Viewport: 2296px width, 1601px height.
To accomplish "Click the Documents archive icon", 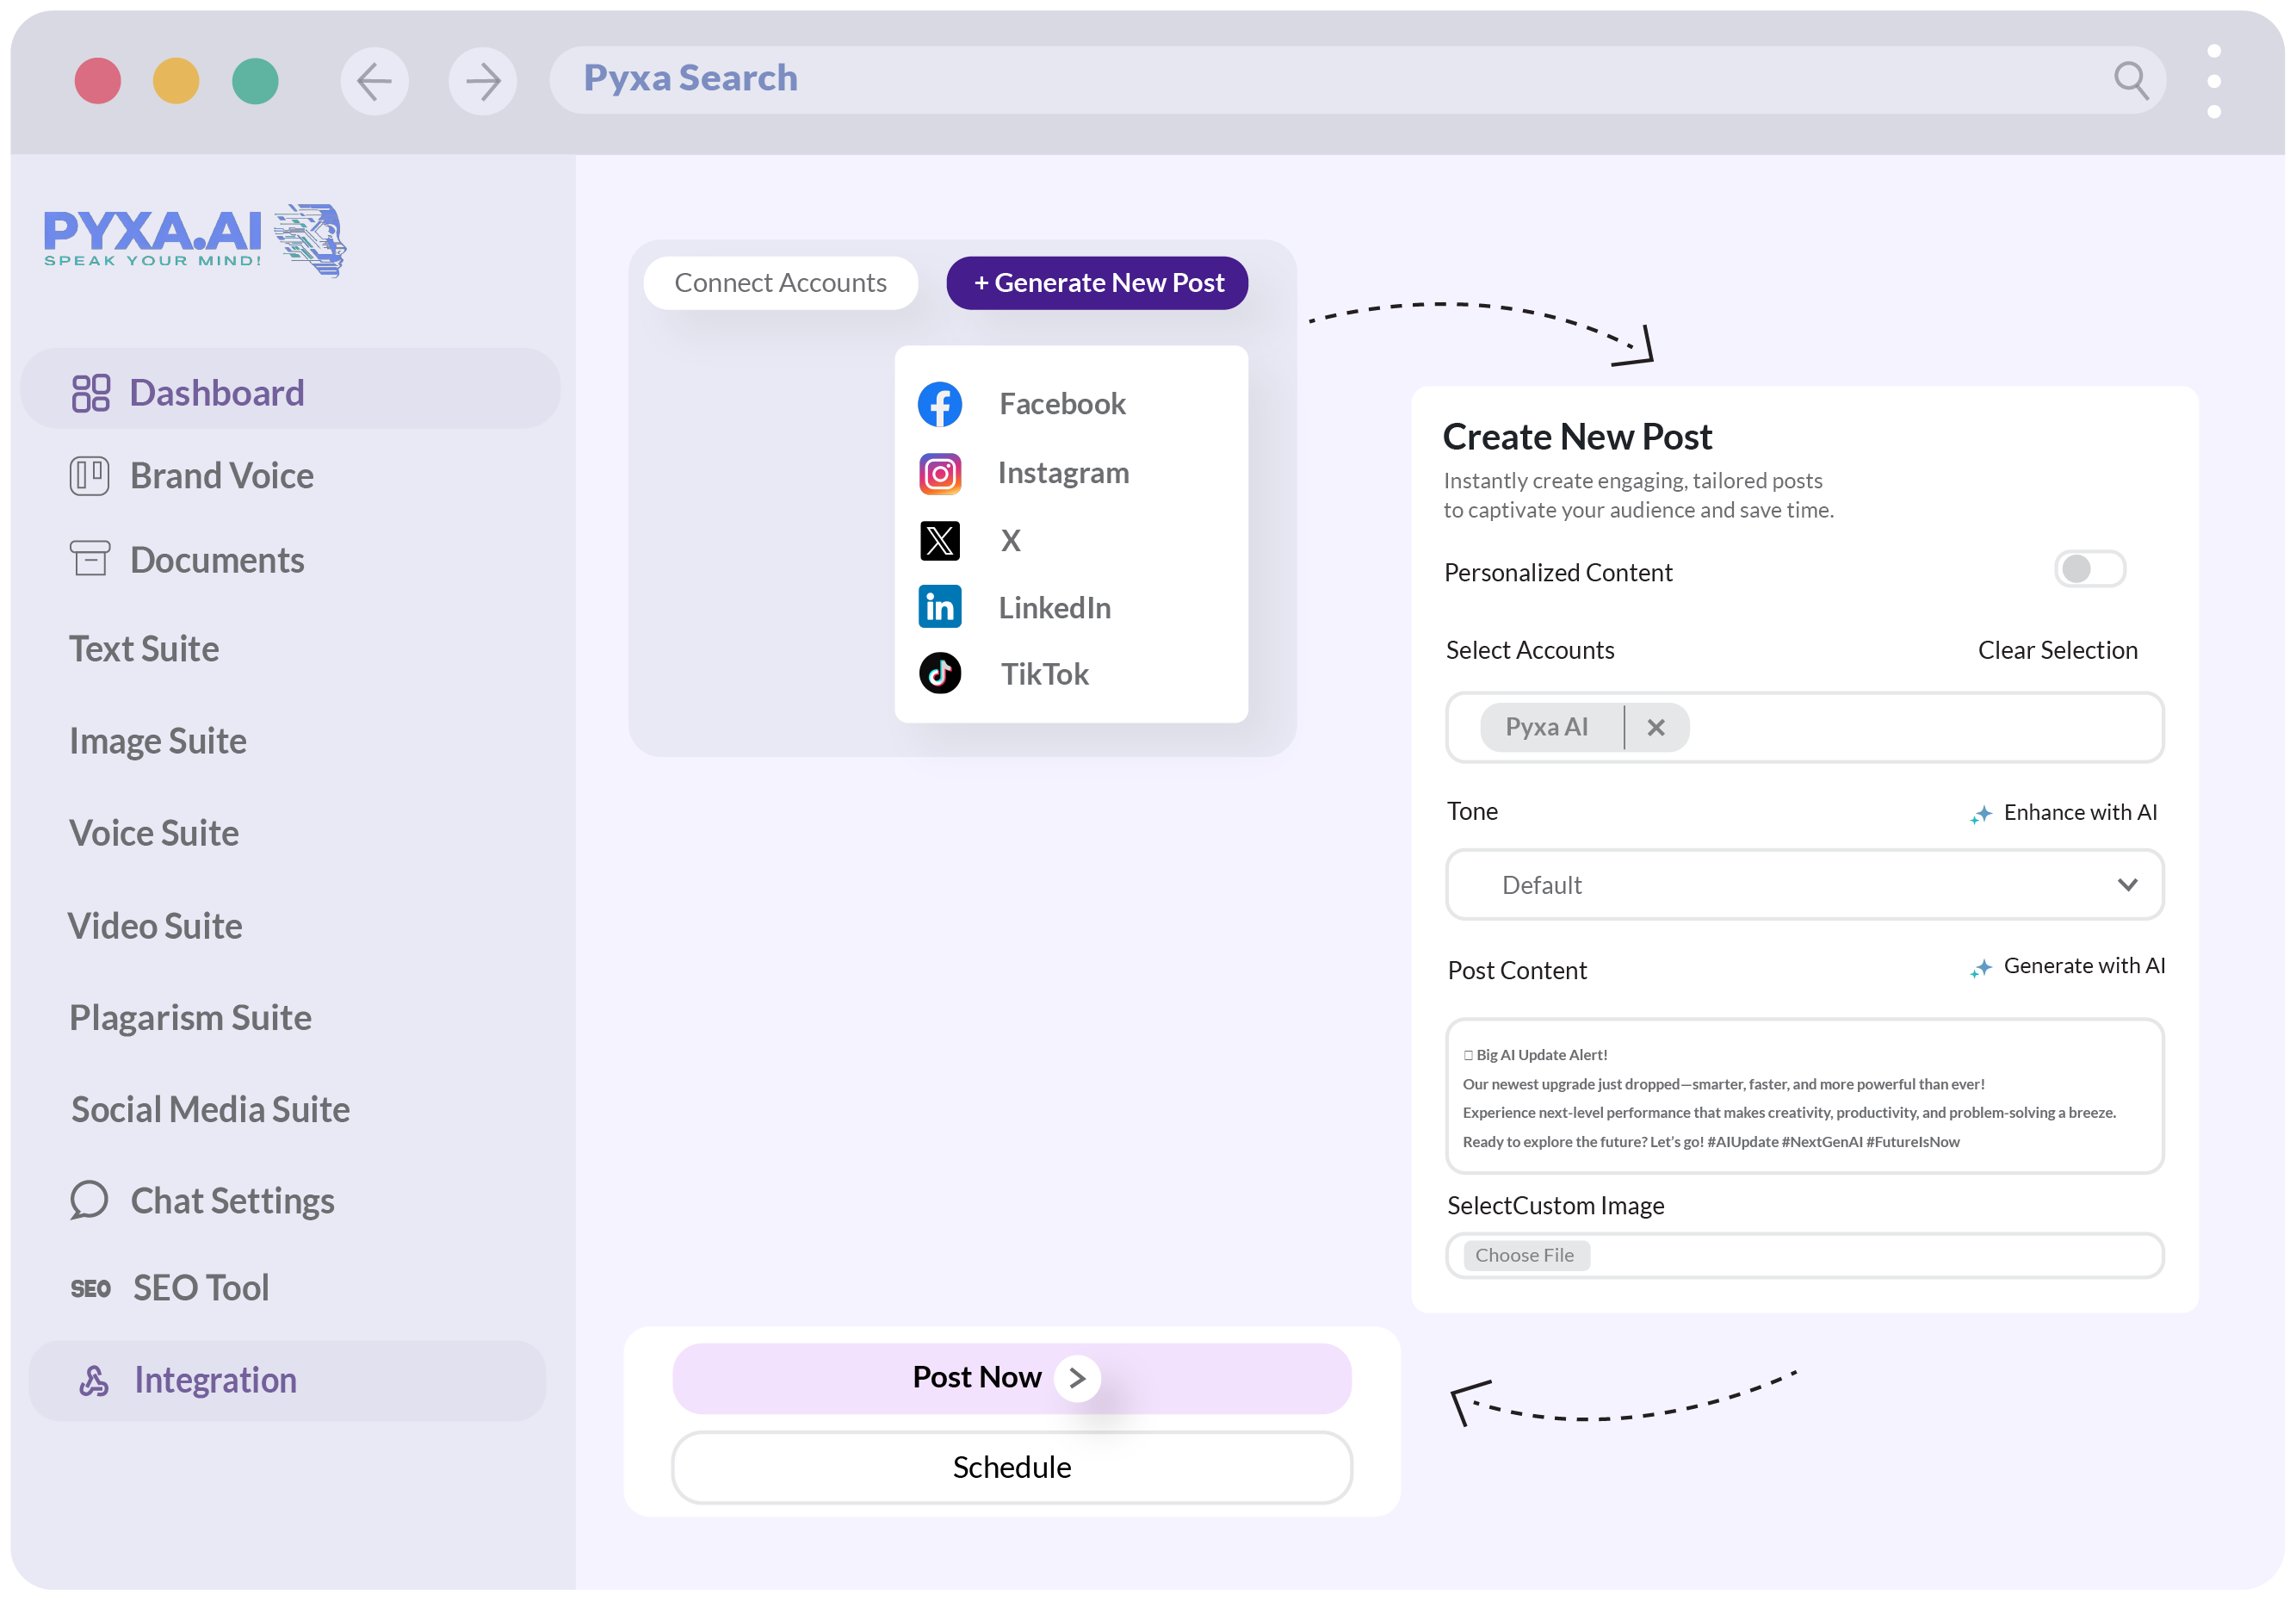I will click(x=90, y=559).
